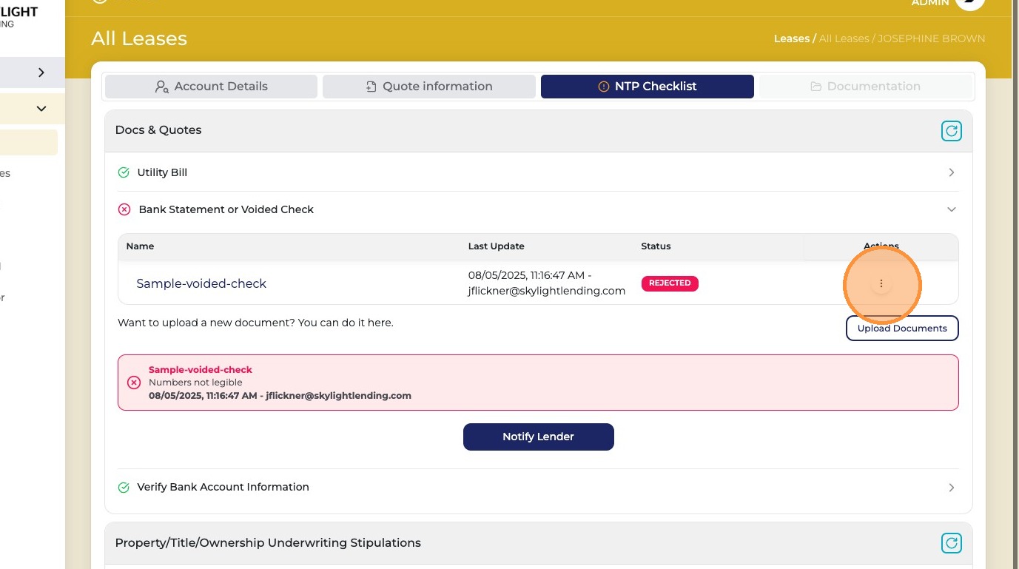Switch to the Account Details tab
Screen dimensions: 1019x569
[211, 87]
